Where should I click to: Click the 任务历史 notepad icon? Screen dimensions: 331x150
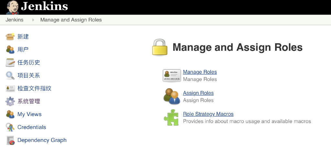(x=10, y=62)
